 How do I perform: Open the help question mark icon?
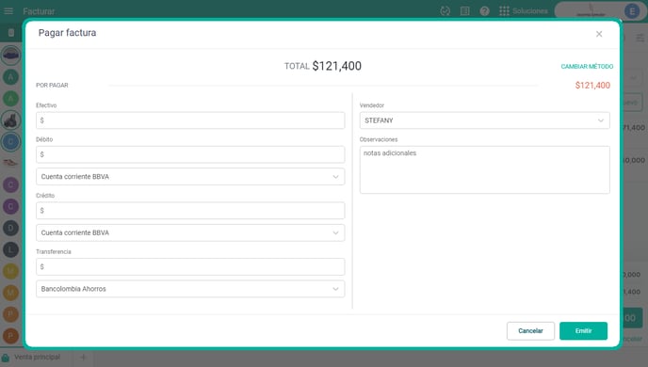coord(484,11)
